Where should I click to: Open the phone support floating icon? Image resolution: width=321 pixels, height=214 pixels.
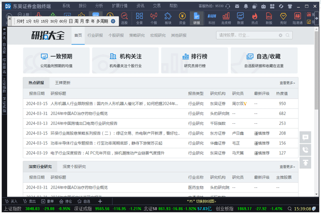pyautogui.click(x=305, y=150)
